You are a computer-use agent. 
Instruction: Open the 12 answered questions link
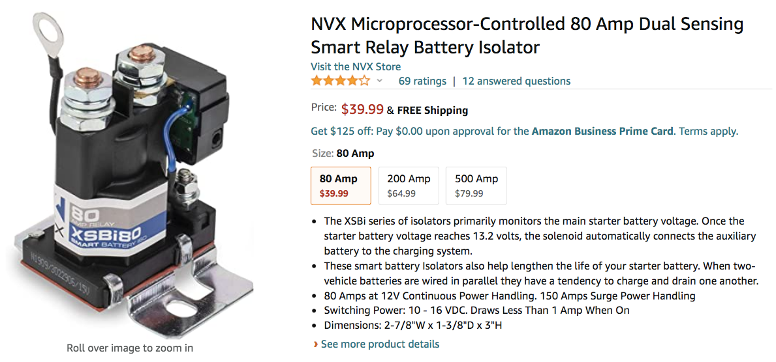coord(516,81)
